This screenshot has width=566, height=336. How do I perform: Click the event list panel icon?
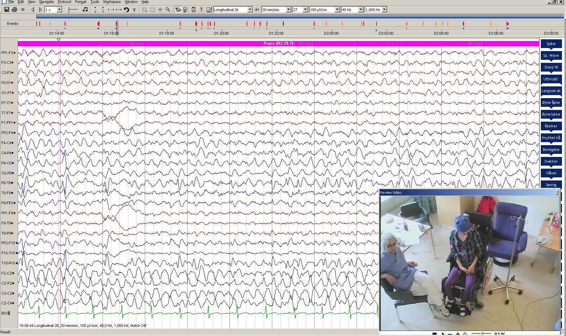click(186, 10)
